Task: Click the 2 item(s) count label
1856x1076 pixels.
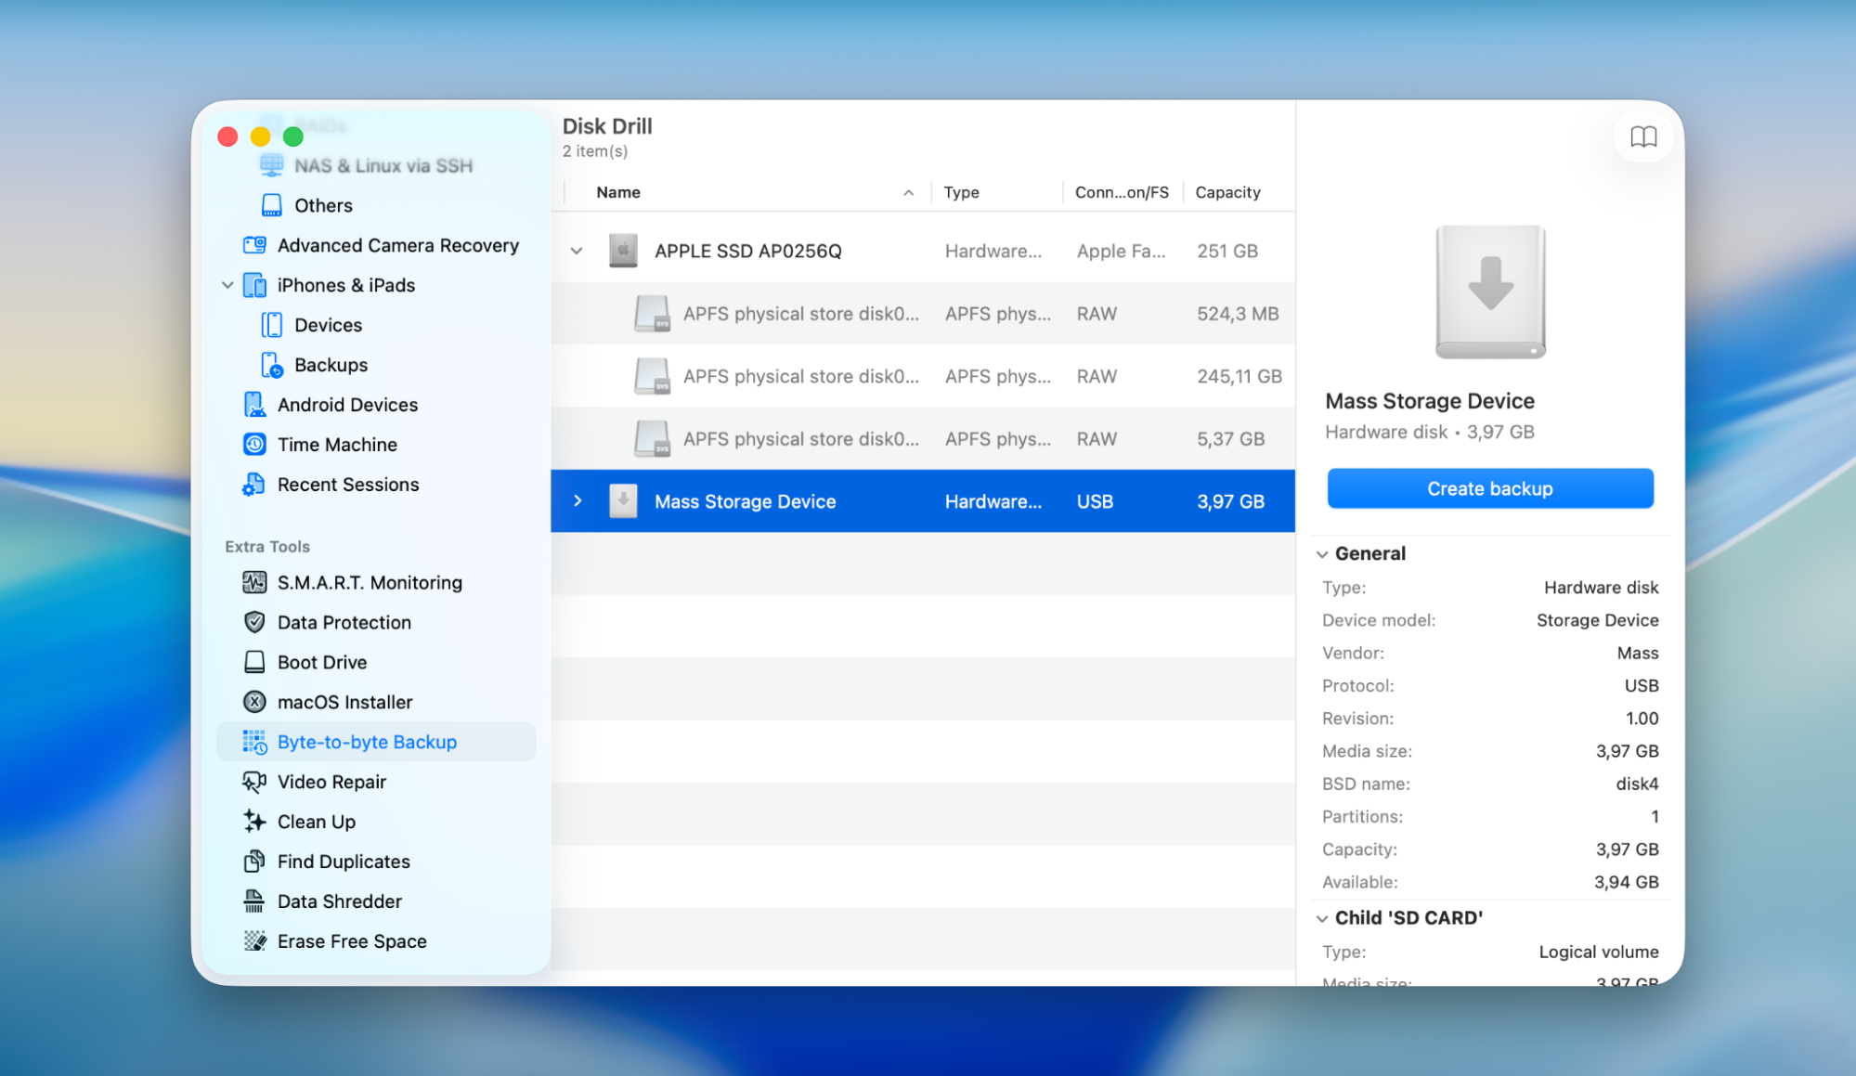Action: click(x=594, y=150)
